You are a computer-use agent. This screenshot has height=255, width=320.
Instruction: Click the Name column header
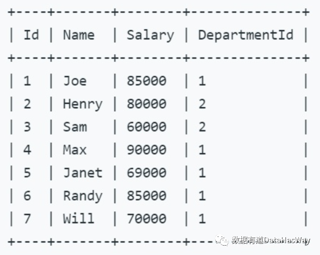(x=78, y=35)
